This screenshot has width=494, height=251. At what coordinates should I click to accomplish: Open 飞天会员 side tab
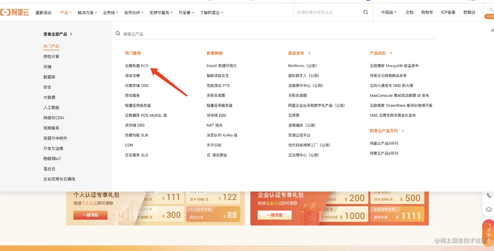click(x=489, y=232)
